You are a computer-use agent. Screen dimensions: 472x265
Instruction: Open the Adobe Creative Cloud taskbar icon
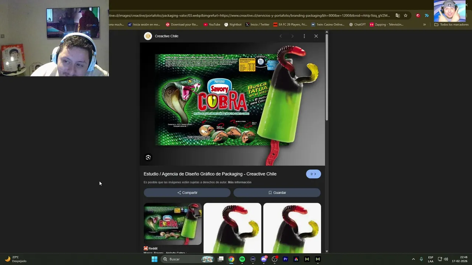point(296,259)
